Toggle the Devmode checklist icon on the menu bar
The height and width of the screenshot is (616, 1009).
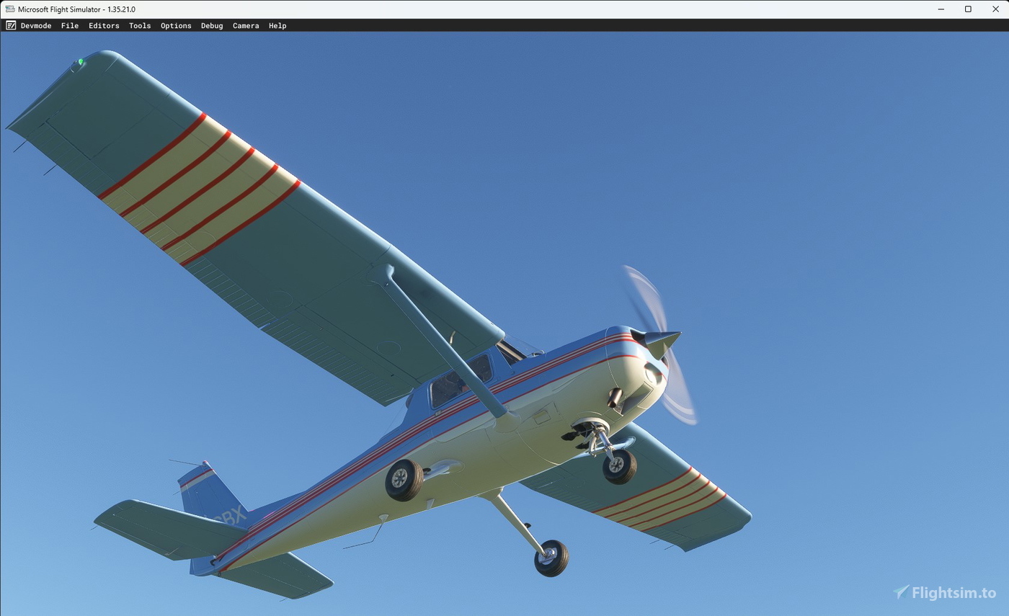pos(11,25)
